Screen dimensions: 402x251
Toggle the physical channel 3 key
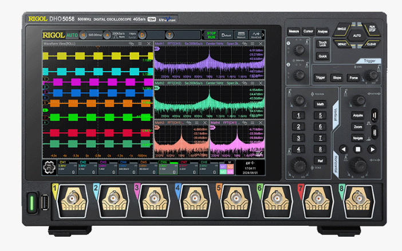pyautogui.click(x=298, y=138)
